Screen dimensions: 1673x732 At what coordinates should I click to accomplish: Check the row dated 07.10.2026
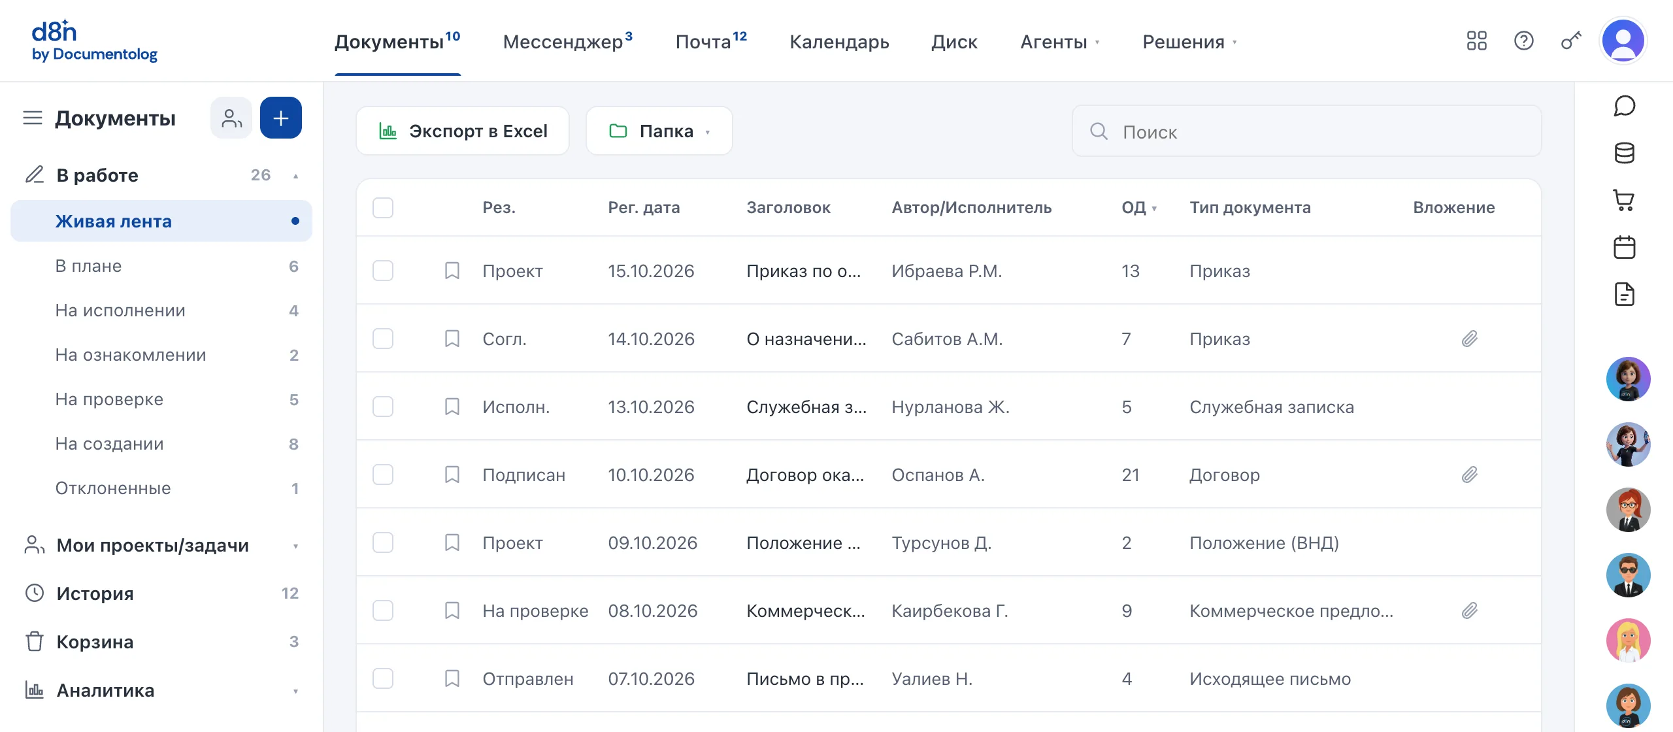click(383, 678)
